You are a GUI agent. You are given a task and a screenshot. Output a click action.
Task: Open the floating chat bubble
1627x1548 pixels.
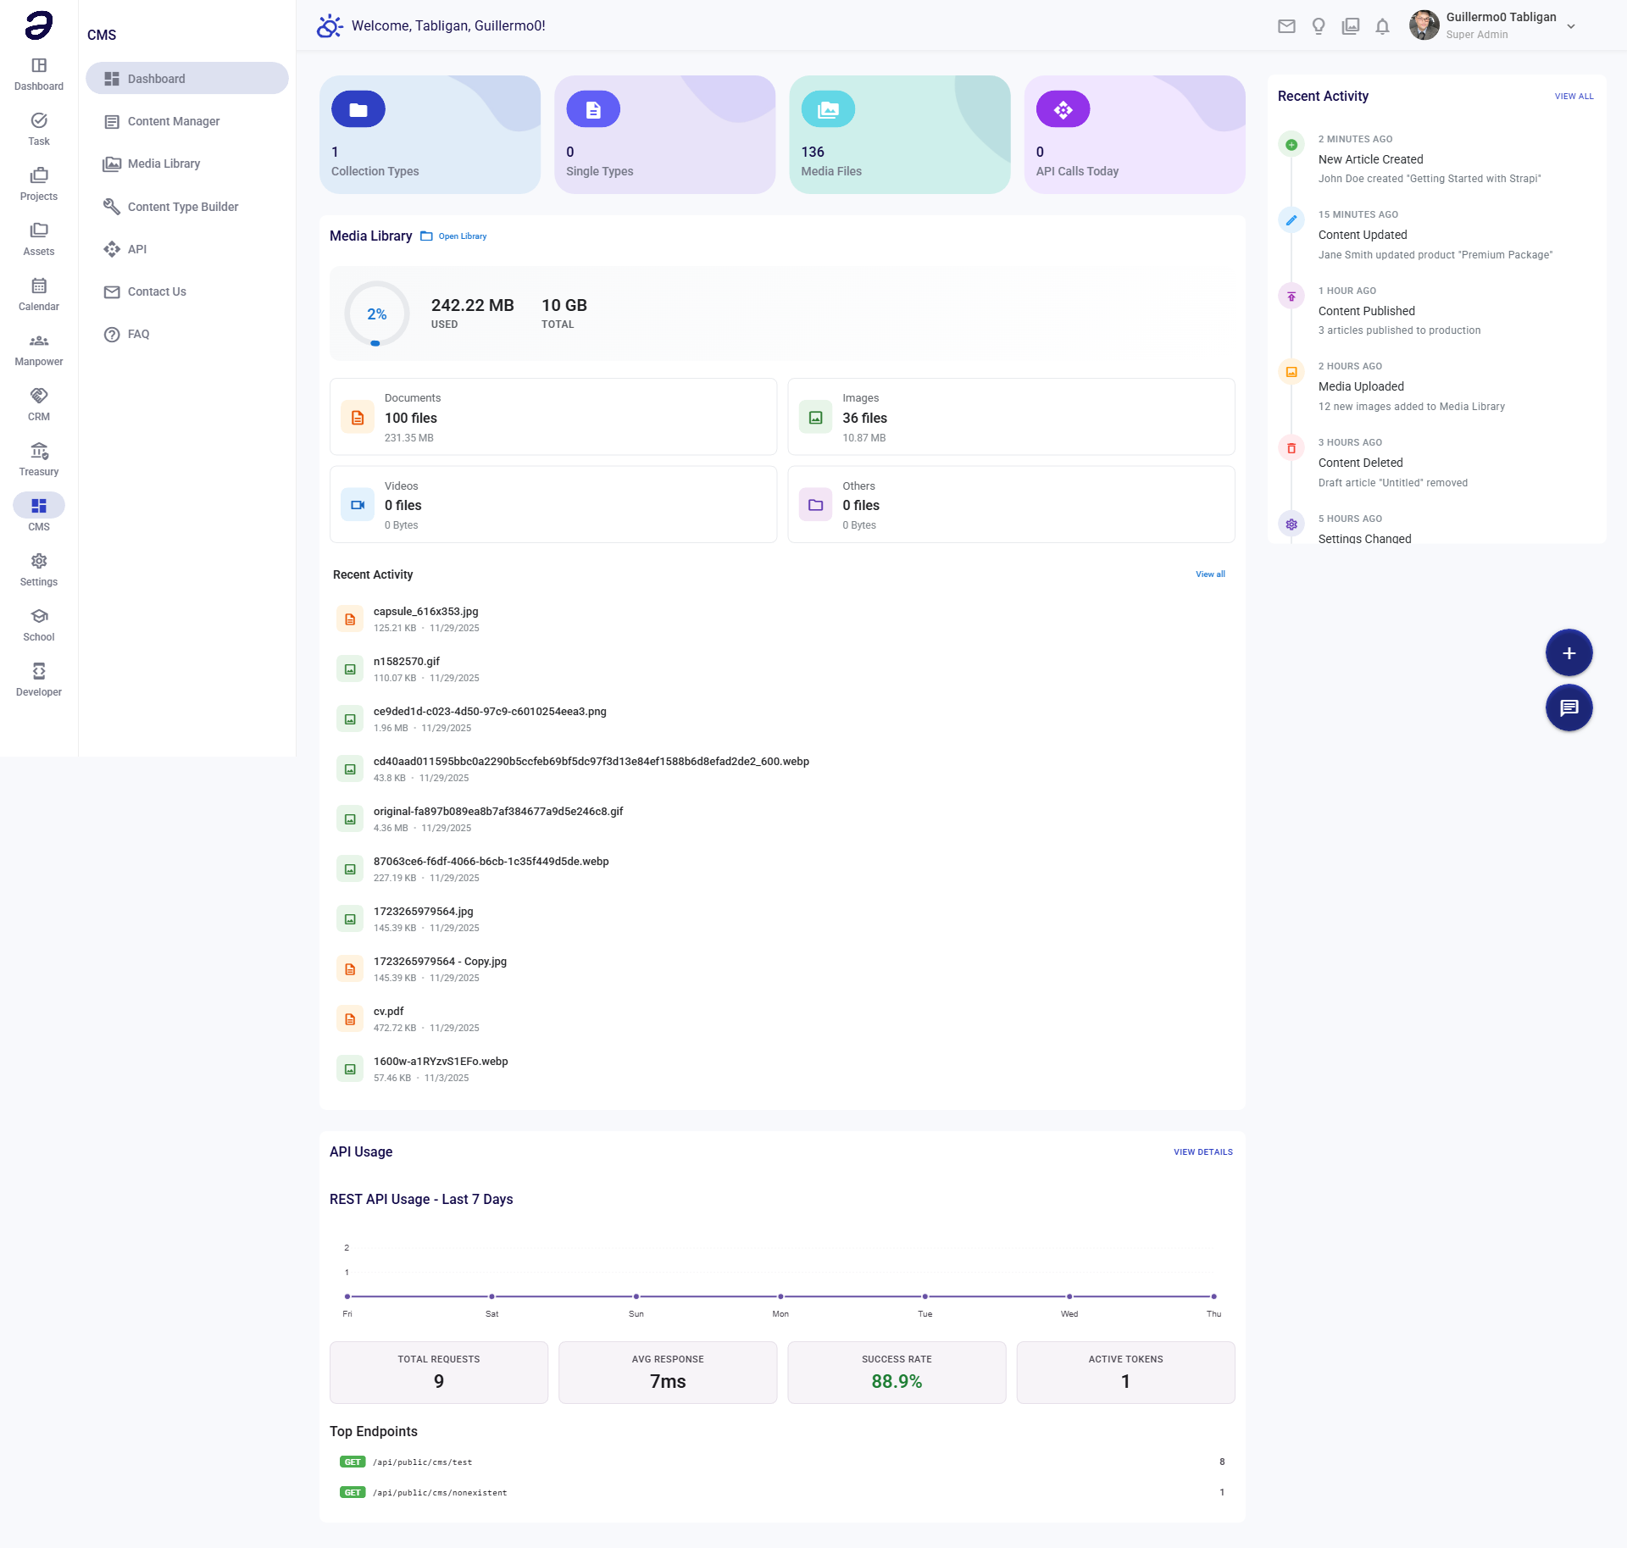(x=1569, y=707)
